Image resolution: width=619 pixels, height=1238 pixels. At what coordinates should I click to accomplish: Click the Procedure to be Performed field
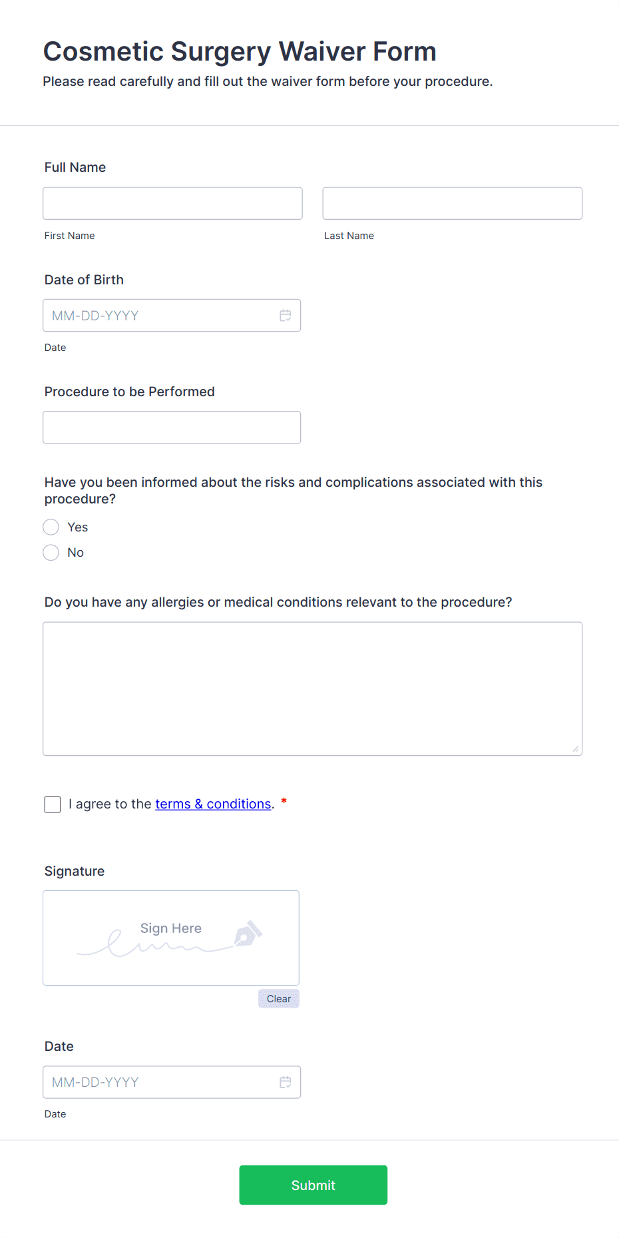[x=172, y=428]
